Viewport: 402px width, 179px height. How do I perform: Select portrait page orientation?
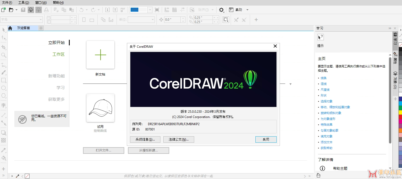pyautogui.click(x=84, y=20)
